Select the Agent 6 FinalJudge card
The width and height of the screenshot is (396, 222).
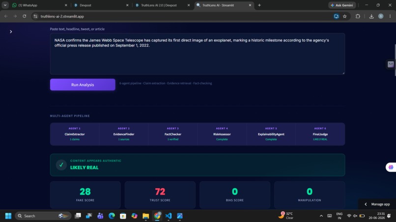click(x=320, y=134)
